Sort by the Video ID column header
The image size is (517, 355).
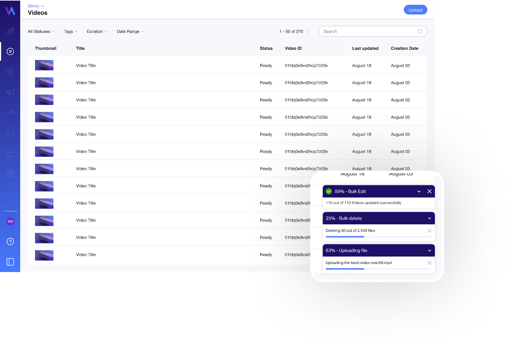(x=293, y=48)
